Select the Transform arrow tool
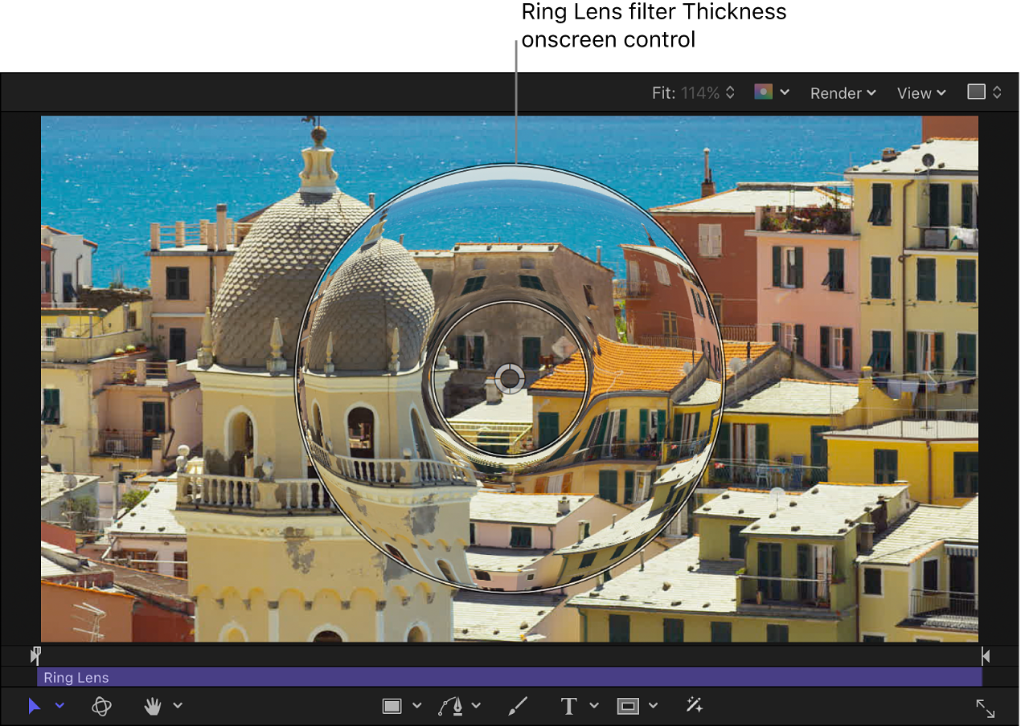This screenshot has height=726, width=1021. click(34, 707)
